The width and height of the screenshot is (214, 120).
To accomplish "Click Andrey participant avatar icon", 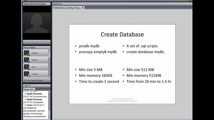I will [x=27, y=74].
